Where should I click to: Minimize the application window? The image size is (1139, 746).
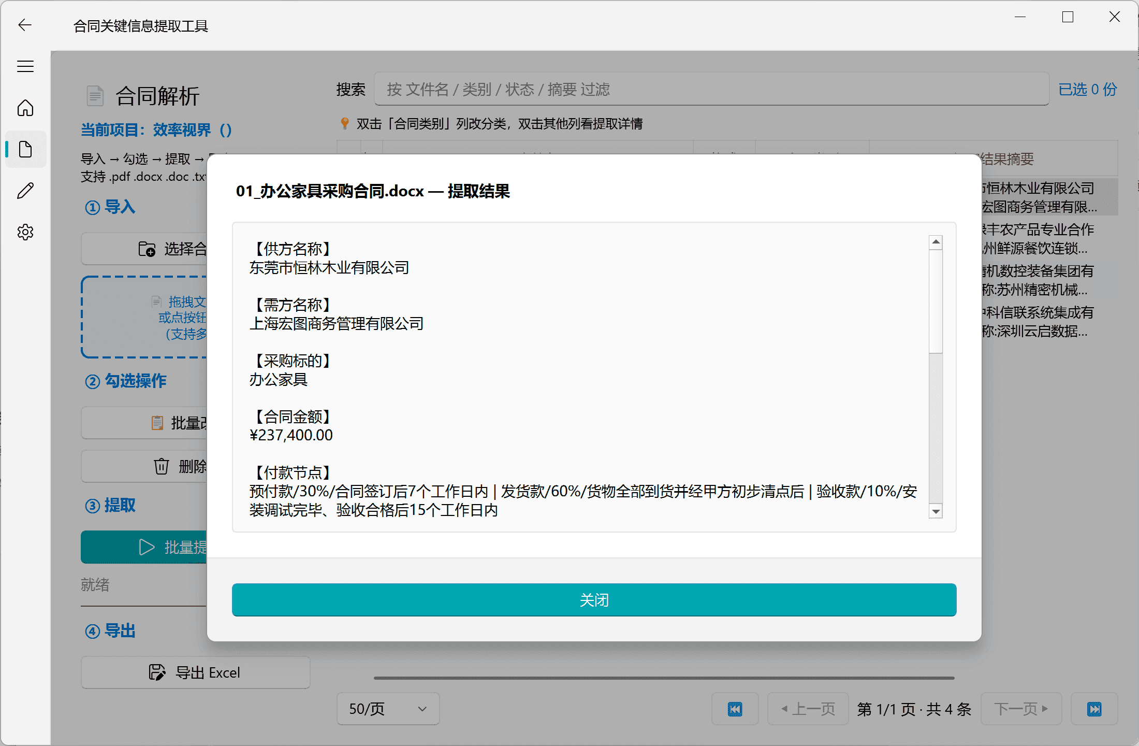[1020, 17]
